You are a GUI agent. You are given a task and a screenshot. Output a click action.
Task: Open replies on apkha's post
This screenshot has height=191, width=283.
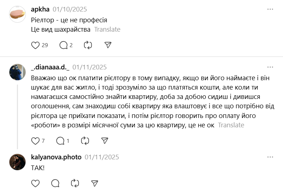click(63, 45)
